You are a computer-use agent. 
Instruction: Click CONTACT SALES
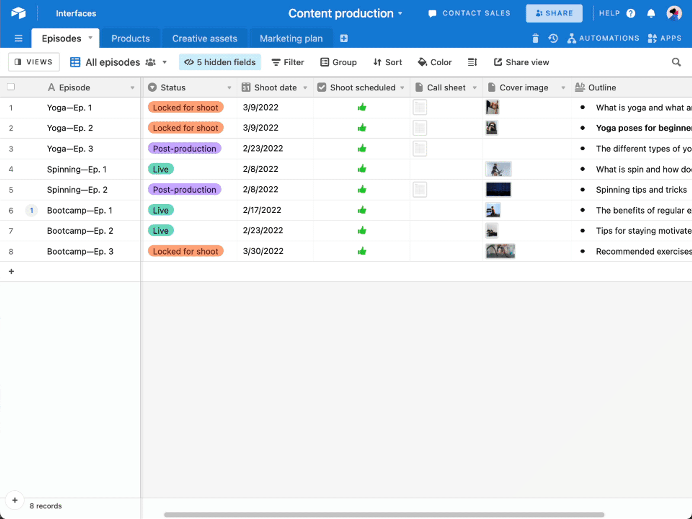(469, 13)
